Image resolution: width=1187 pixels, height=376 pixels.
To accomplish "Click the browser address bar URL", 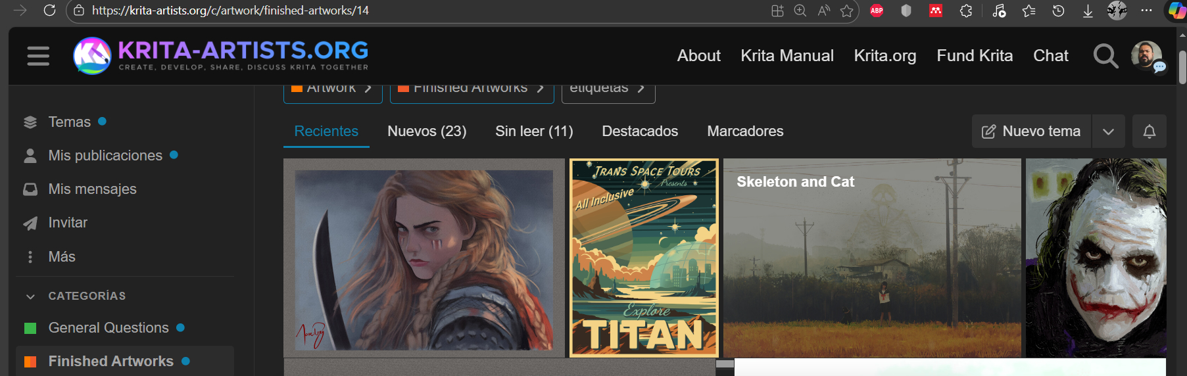I will (x=230, y=11).
